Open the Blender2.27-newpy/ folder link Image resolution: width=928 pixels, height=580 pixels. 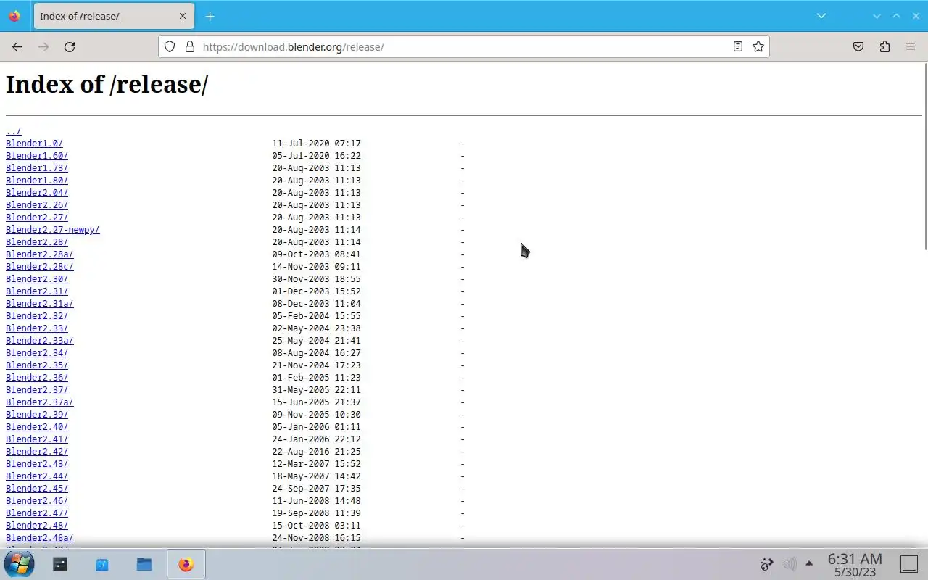point(53,230)
